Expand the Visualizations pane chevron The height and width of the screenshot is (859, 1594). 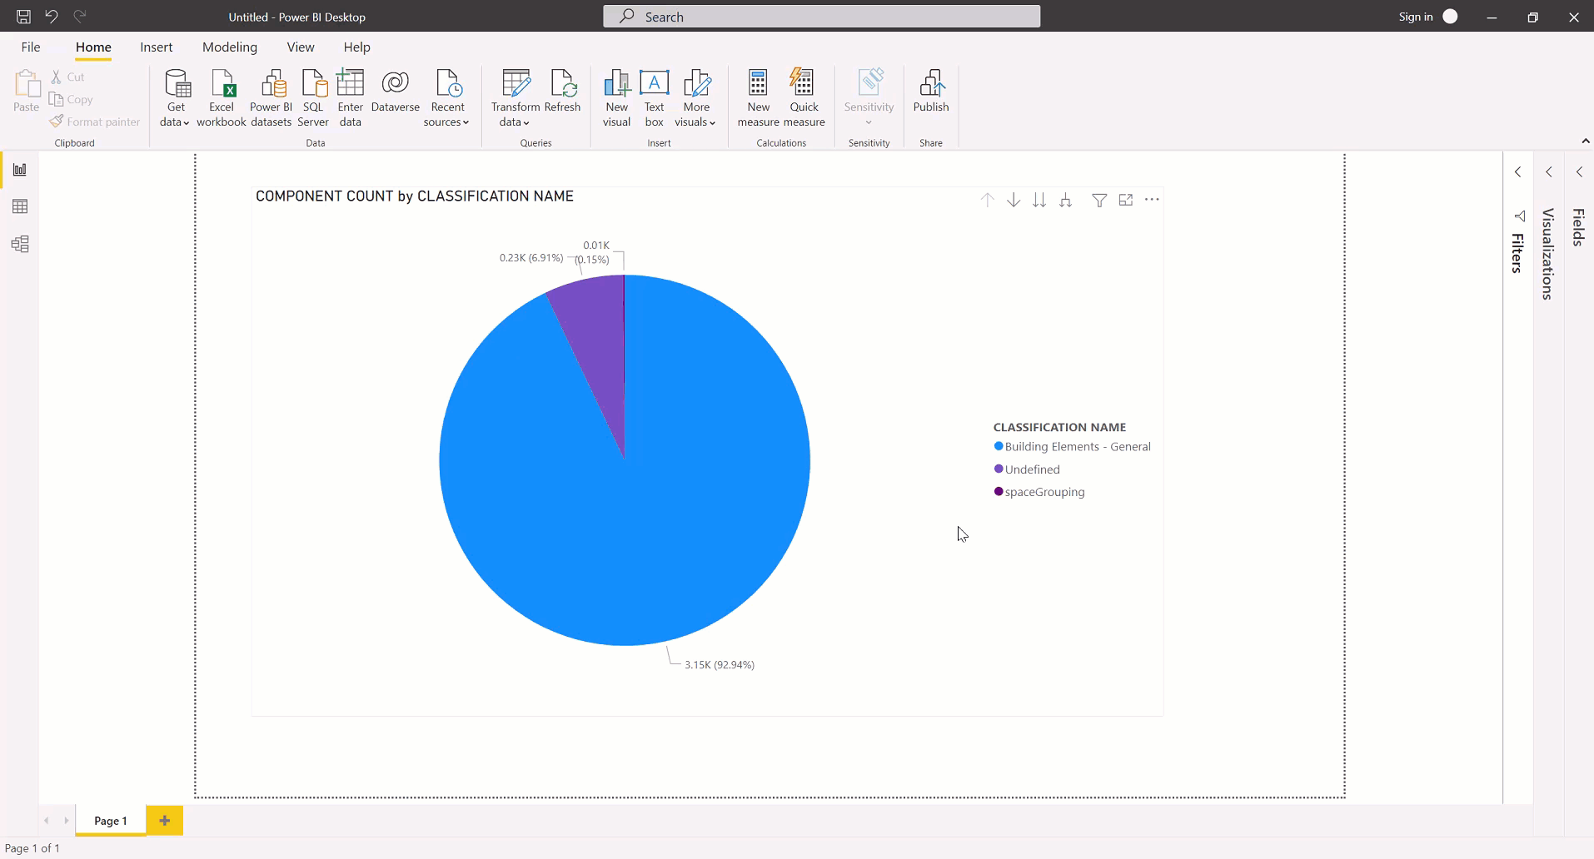(1549, 172)
